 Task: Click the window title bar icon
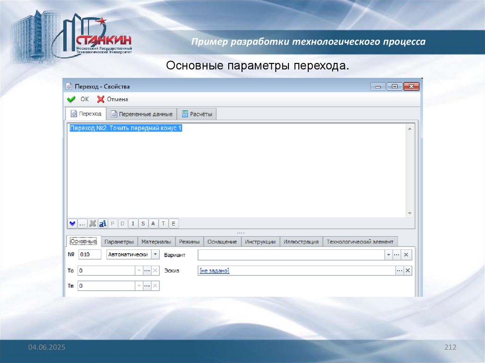(x=69, y=86)
